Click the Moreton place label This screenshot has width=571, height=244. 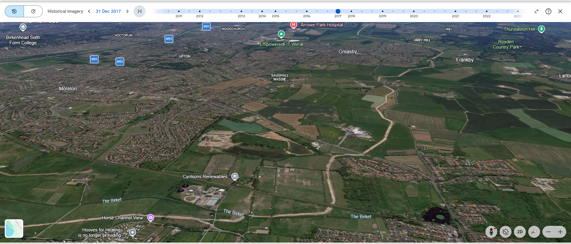click(x=68, y=89)
